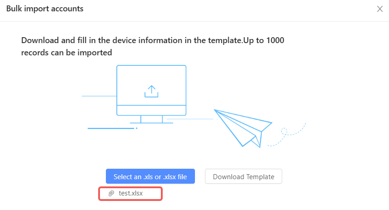
Task: Click the dotted circle on airplane trail
Action: coord(284,132)
